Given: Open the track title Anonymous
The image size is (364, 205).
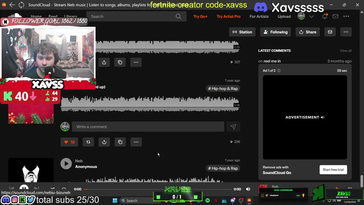Looking at the screenshot, I should 86,167.
